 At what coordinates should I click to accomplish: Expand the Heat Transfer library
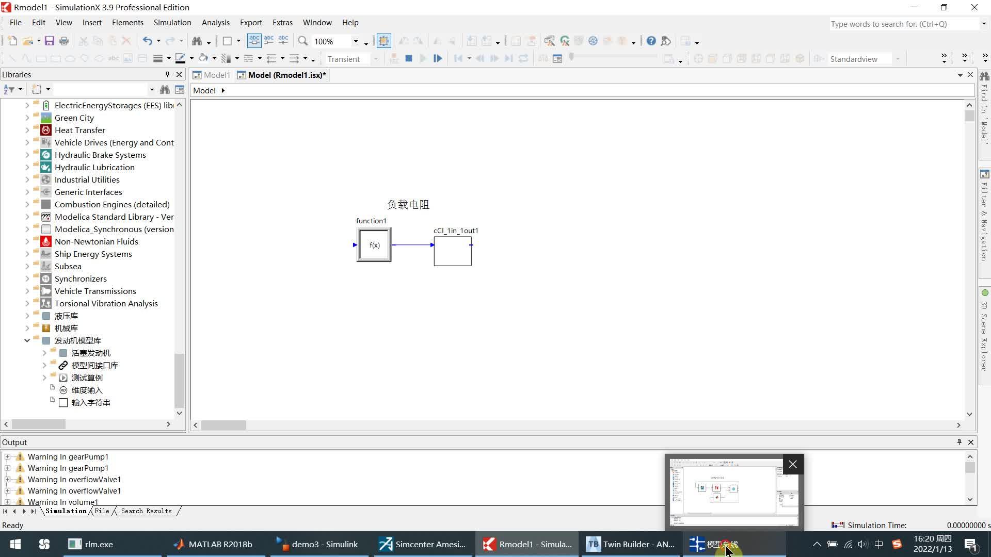click(x=27, y=130)
